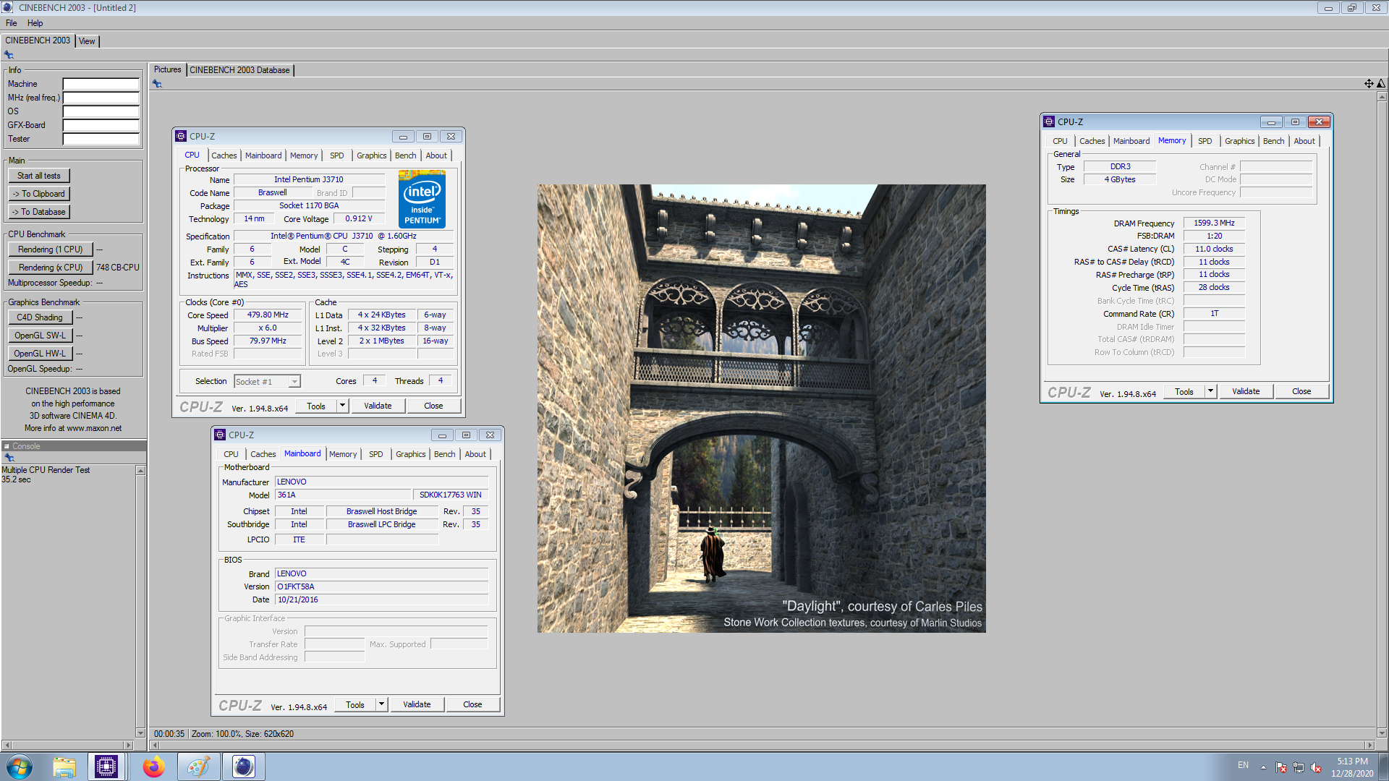
Task: Open Graphics tab in Mainboard window
Action: pyautogui.click(x=411, y=454)
